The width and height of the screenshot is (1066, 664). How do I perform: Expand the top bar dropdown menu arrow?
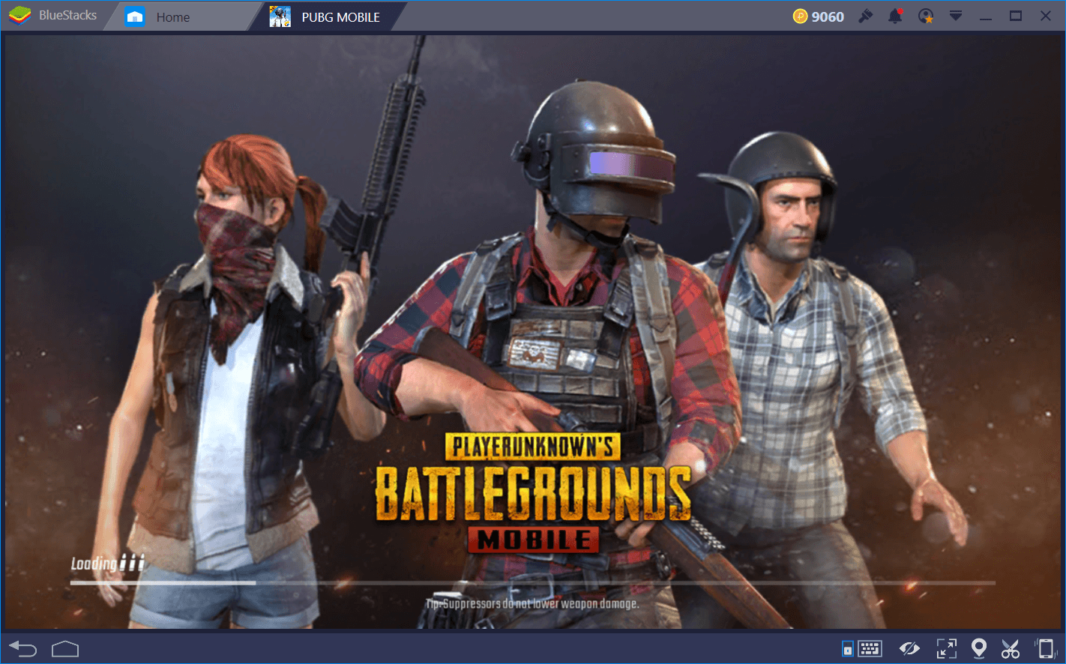tap(956, 16)
